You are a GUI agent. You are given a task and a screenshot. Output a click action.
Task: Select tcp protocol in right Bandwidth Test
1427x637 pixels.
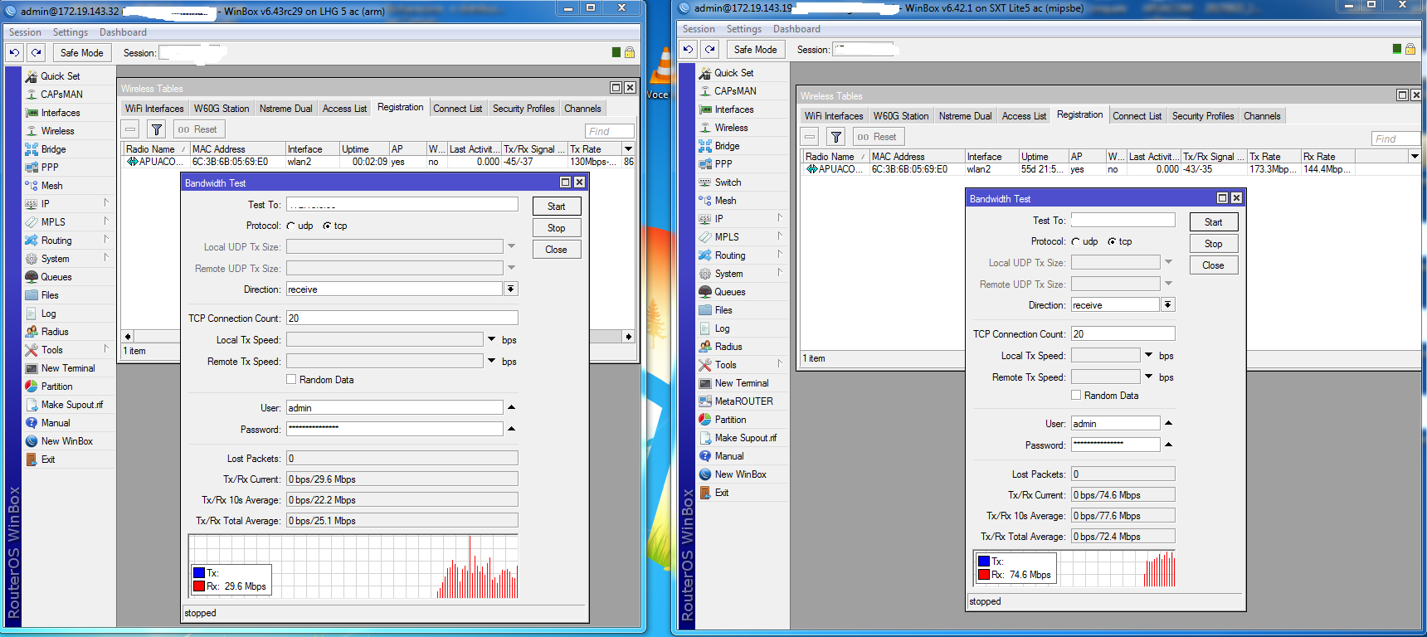pyautogui.click(x=1112, y=241)
